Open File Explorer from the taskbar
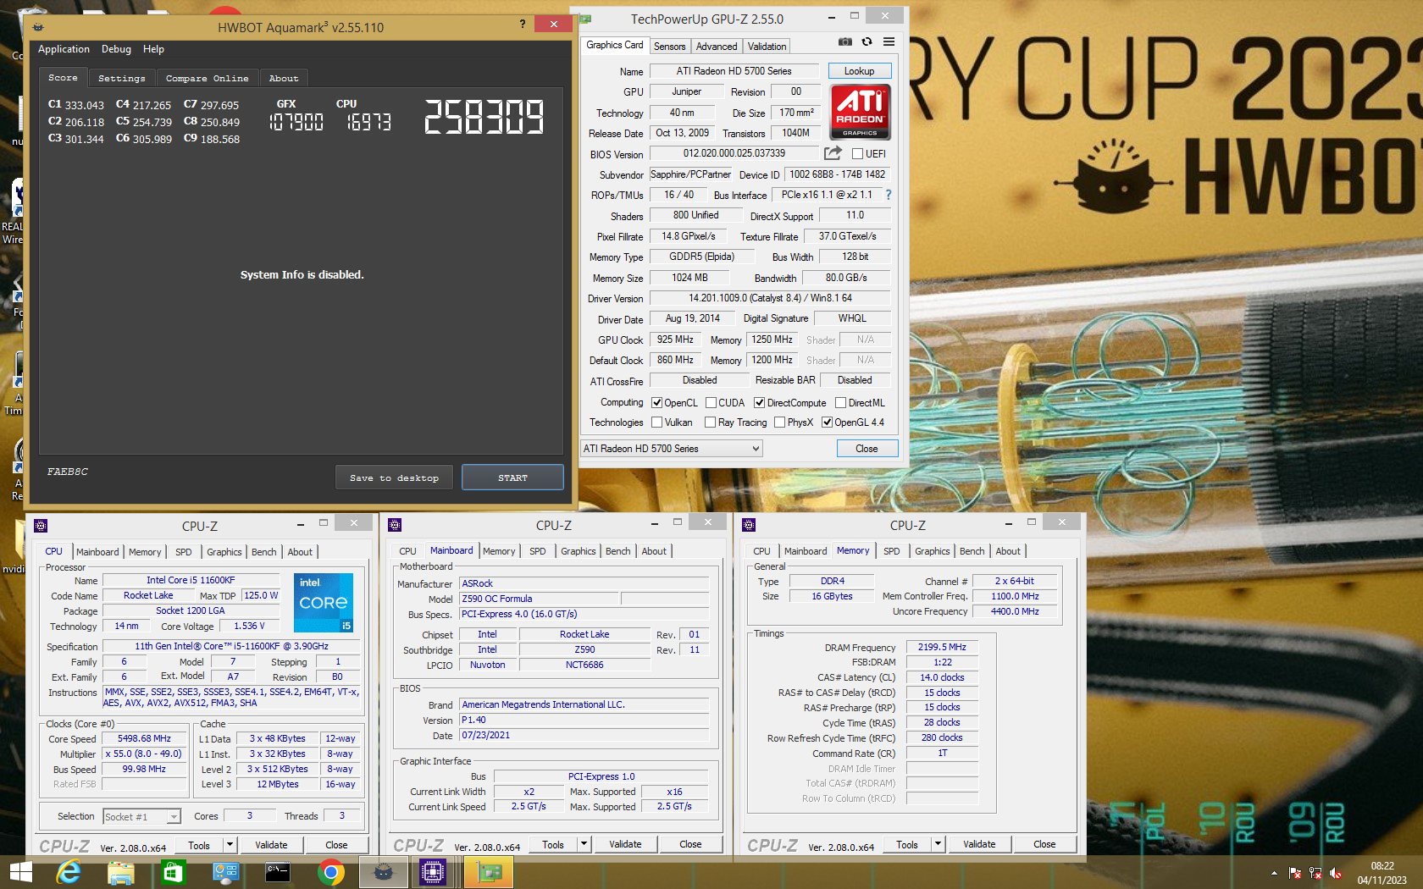 click(x=120, y=872)
